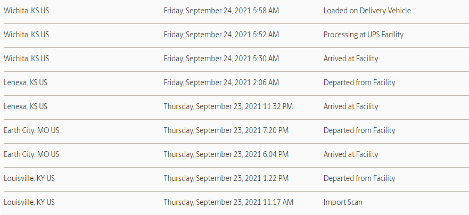
Task: Select Wichita Arrived at Facility status text
Action: [x=351, y=59]
